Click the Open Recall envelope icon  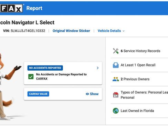pyautogui.click(x=116, y=65)
